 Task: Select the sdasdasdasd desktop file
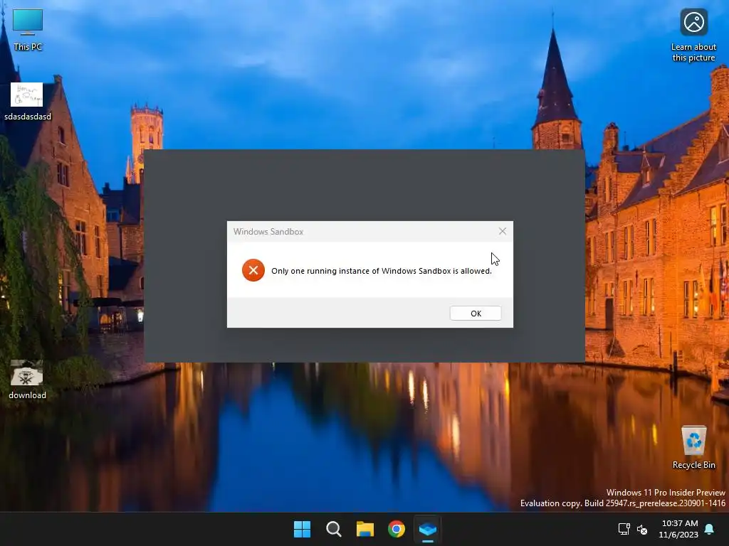(x=28, y=102)
